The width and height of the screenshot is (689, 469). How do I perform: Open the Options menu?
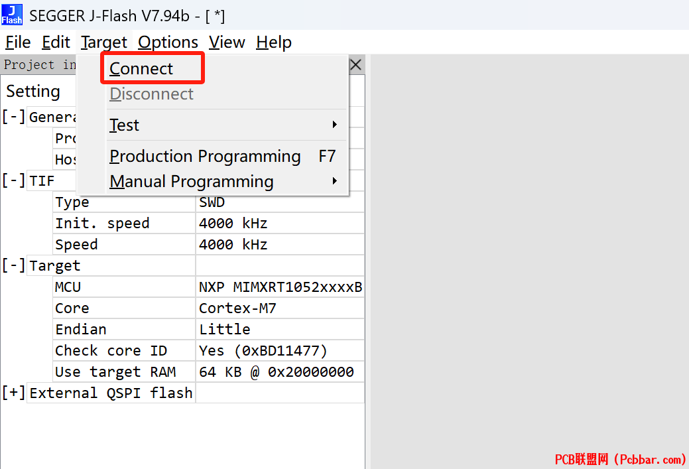point(168,42)
